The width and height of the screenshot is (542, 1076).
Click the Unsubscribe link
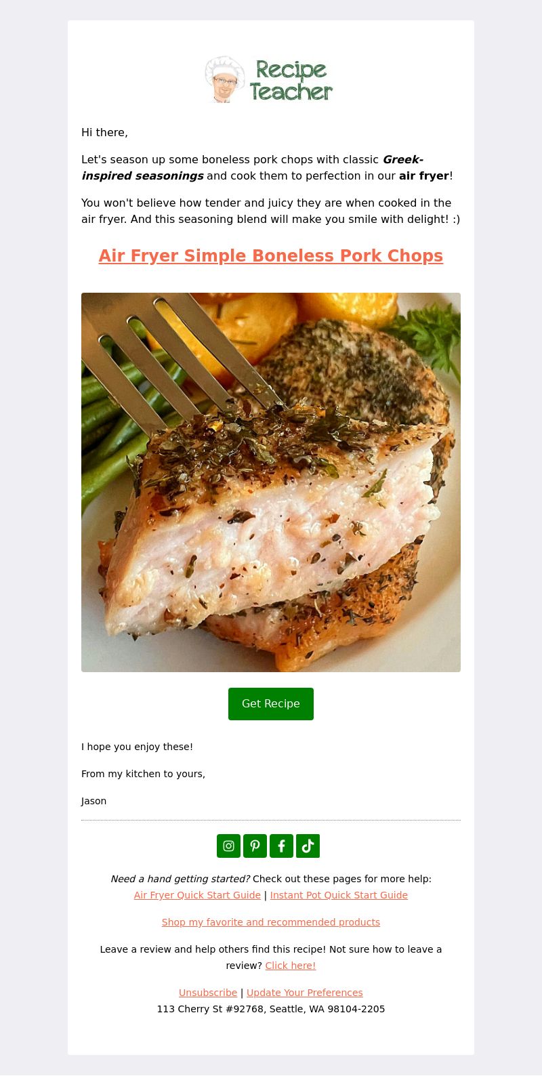click(208, 993)
